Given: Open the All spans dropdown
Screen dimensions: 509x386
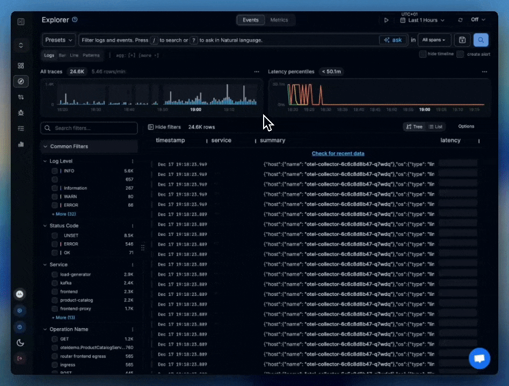Looking at the screenshot, I should (x=434, y=40).
